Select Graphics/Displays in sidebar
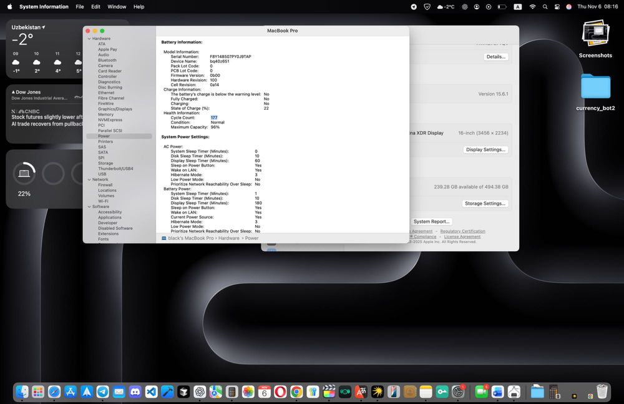The width and height of the screenshot is (624, 404). (115, 109)
